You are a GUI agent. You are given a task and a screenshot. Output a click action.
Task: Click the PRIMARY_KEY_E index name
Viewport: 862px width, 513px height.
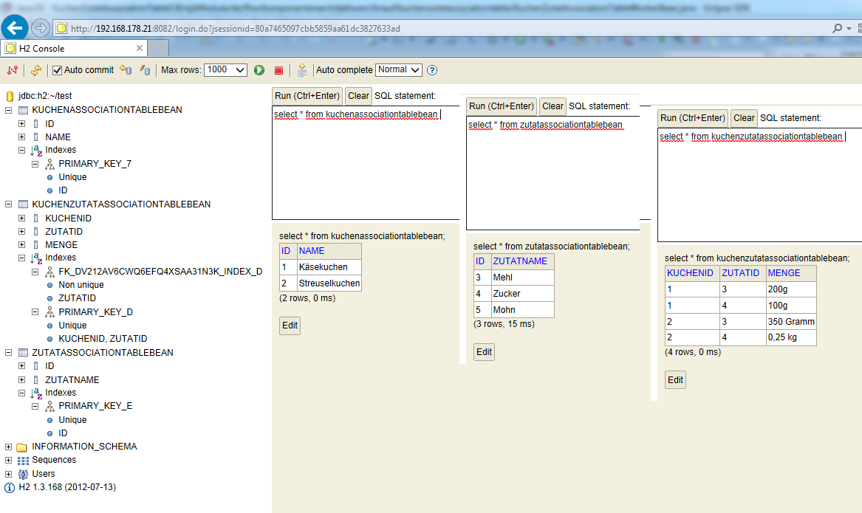tap(96, 406)
